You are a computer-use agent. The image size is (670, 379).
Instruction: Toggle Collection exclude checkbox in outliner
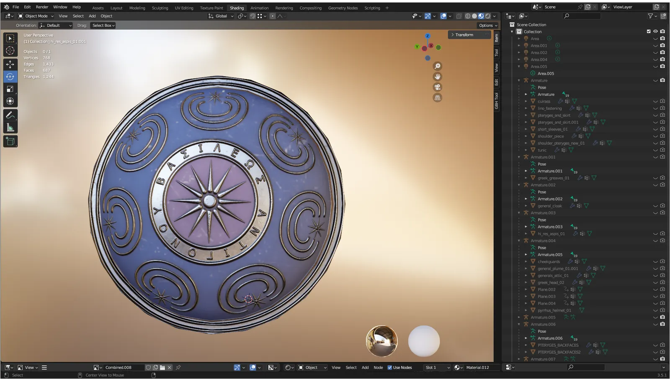[x=649, y=31]
